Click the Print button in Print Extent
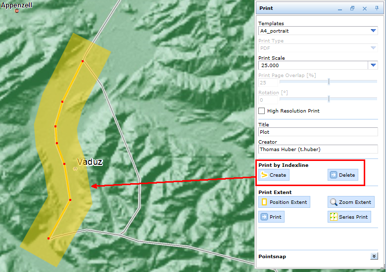The height and width of the screenshot is (272, 386). [x=271, y=217]
